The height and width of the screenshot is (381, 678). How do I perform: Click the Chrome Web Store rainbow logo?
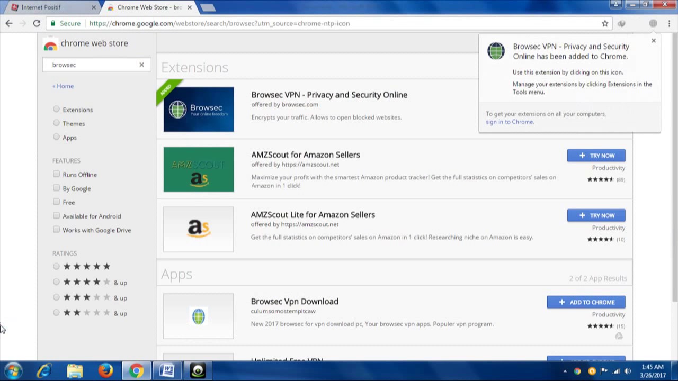coord(50,45)
